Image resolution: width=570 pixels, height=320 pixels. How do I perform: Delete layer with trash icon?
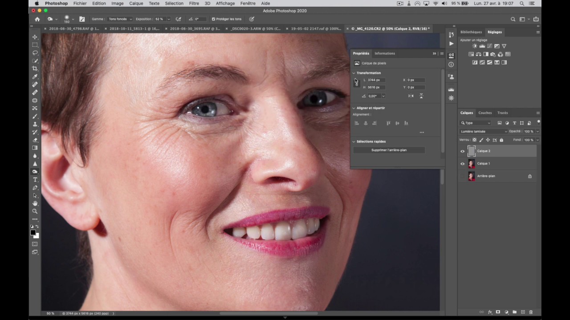531,312
